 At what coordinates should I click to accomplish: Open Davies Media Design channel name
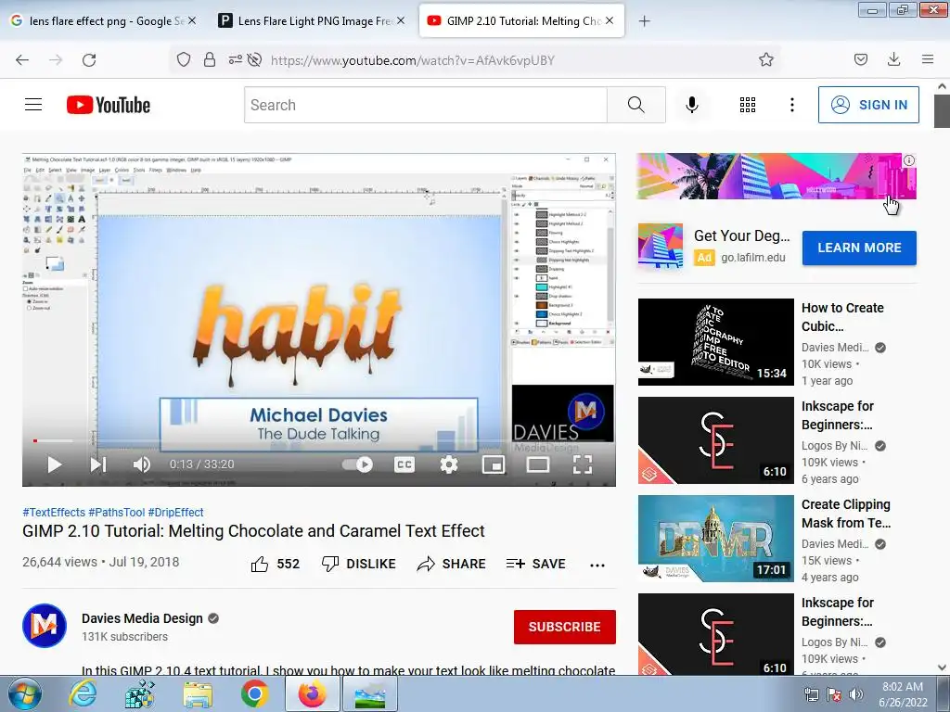click(x=142, y=618)
